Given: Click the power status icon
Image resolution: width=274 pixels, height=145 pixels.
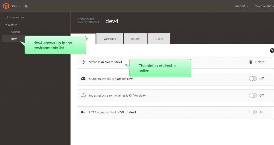Looking at the screenshot, I should click(83, 62).
